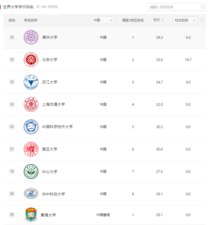Open the 清华大学 link

pos(49,37)
